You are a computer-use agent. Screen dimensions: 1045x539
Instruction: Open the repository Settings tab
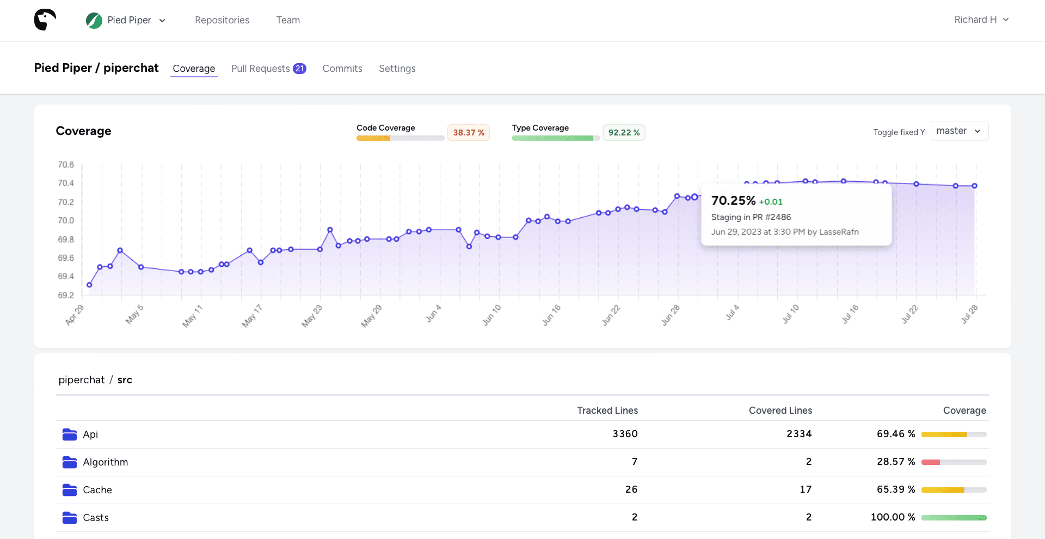pyautogui.click(x=397, y=68)
